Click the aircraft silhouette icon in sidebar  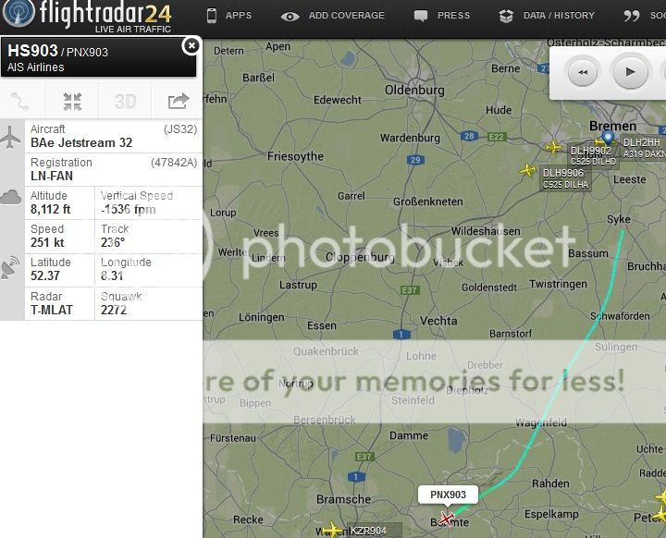pos(10,137)
